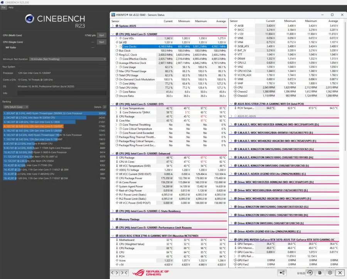This screenshot has width=347, height=279.
Task: Expand the System: ASUS sensor group
Action: pos(113,26)
